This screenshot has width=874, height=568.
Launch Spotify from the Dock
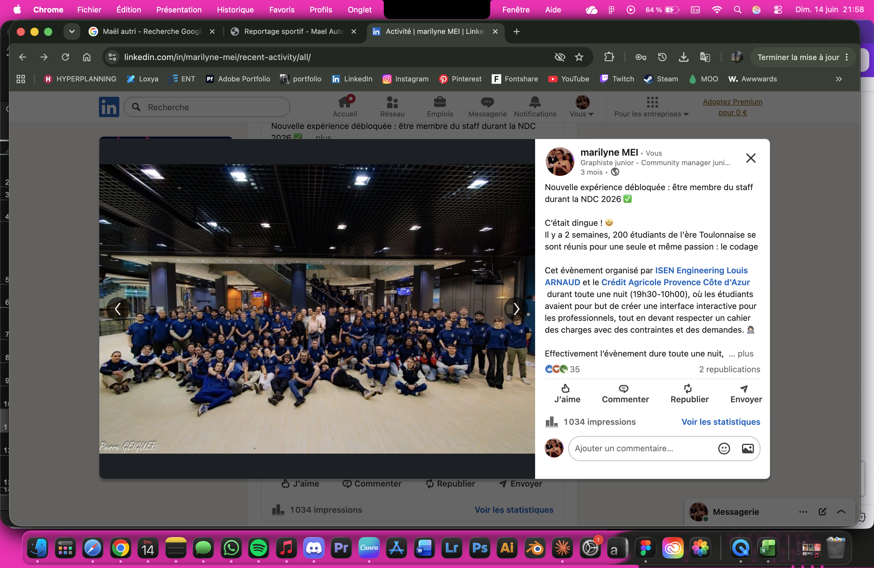pos(259,548)
